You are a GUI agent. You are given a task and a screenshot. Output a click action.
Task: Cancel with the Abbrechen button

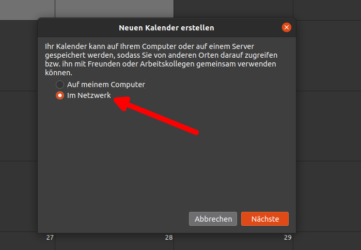point(213,219)
